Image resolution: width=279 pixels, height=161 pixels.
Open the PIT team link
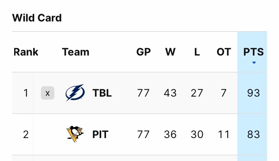pyautogui.click(x=100, y=134)
